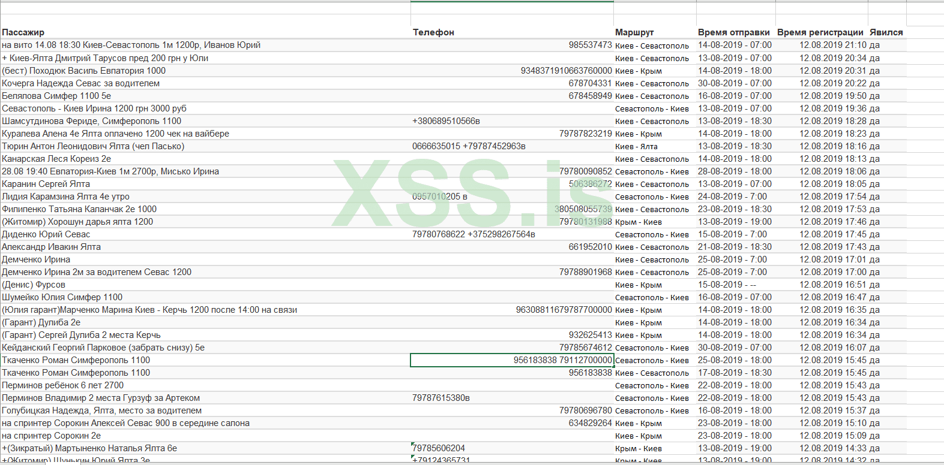Viewport: 944px width, 465px height.
Task: Select cell "Белялова Симфер 1100 5е"
Action: pos(56,96)
